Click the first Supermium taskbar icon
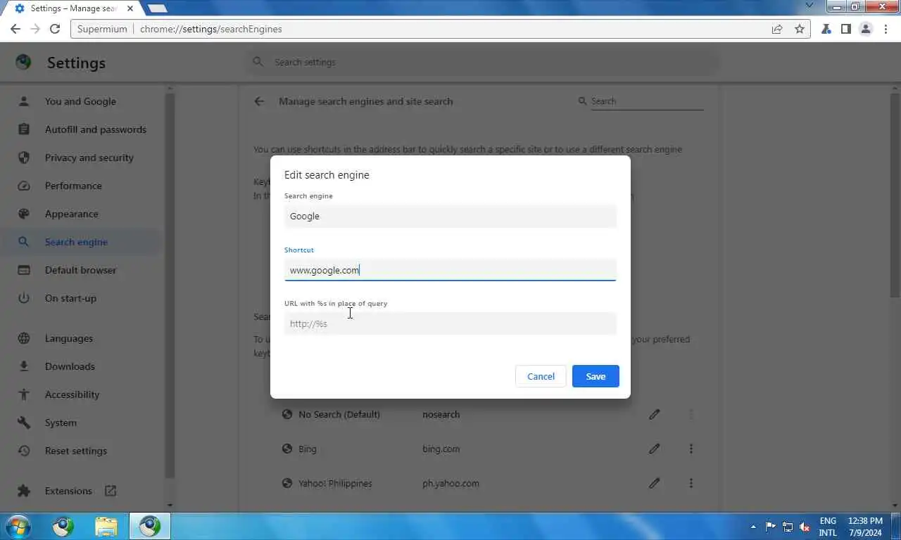The width and height of the screenshot is (901, 540). [63, 526]
